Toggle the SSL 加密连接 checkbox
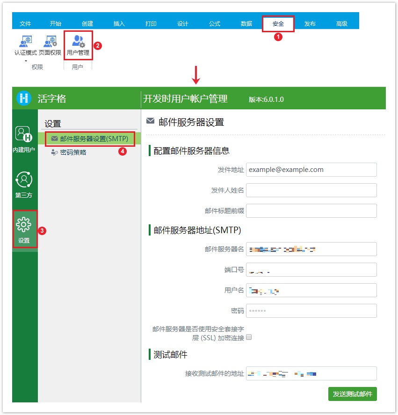Screen dimensions: 398x415 pos(249,337)
